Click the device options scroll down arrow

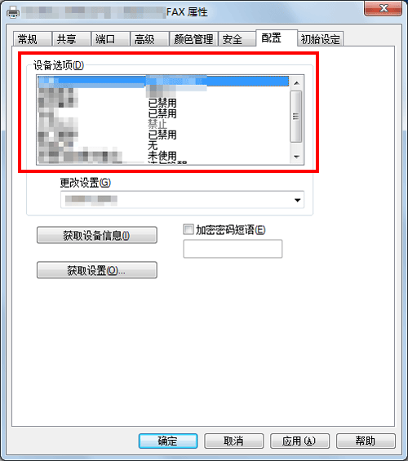(296, 157)
